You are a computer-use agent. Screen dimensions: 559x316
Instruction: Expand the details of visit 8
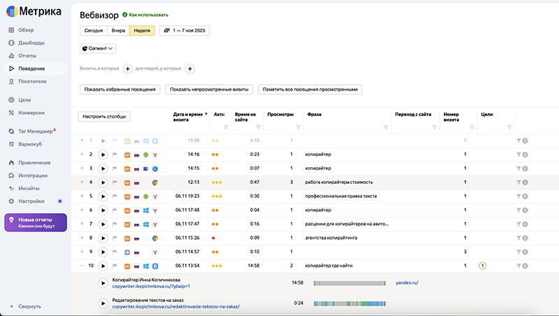(82, 238)
